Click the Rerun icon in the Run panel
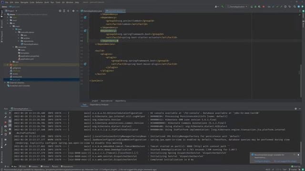This screenshot has width=305, height=171. tap(5, 113)
